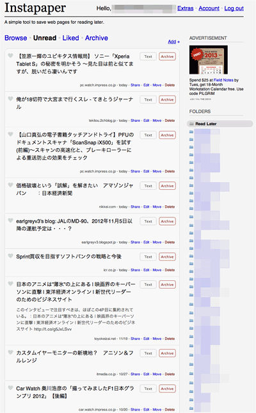Open Text view for 日本のアニメ article
This screenshot has width=256, height=413.
148,285
